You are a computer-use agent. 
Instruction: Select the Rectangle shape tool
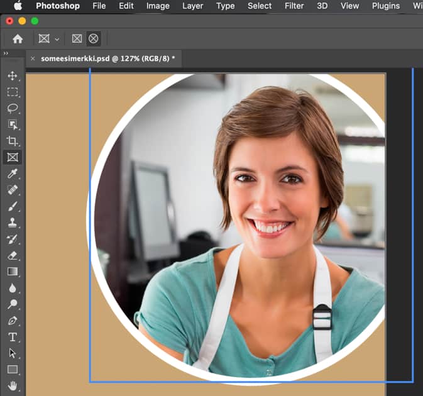pos(13,370)
